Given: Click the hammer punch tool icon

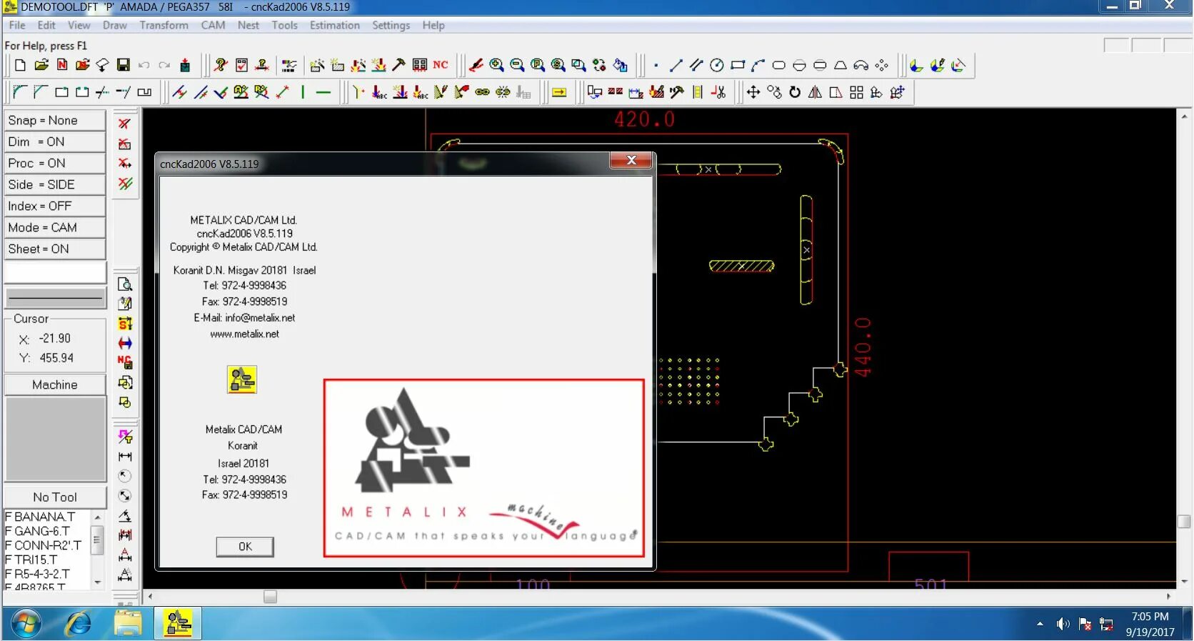Looking at the screenshot, I should [x=398, y=65].
